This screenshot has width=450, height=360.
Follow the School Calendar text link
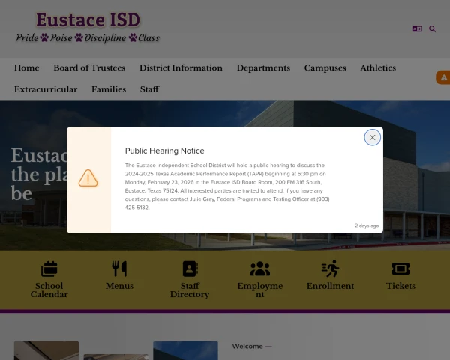click(49, 290)
